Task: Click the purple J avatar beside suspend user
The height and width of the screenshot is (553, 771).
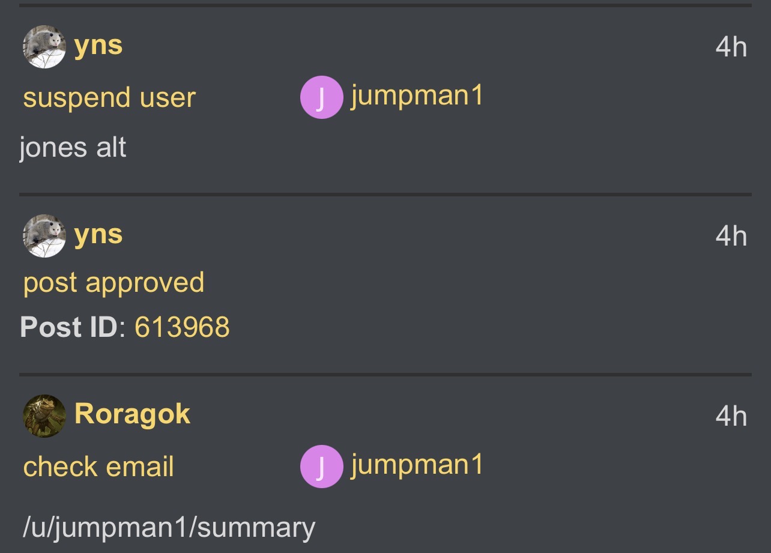Action: (322, 97)
